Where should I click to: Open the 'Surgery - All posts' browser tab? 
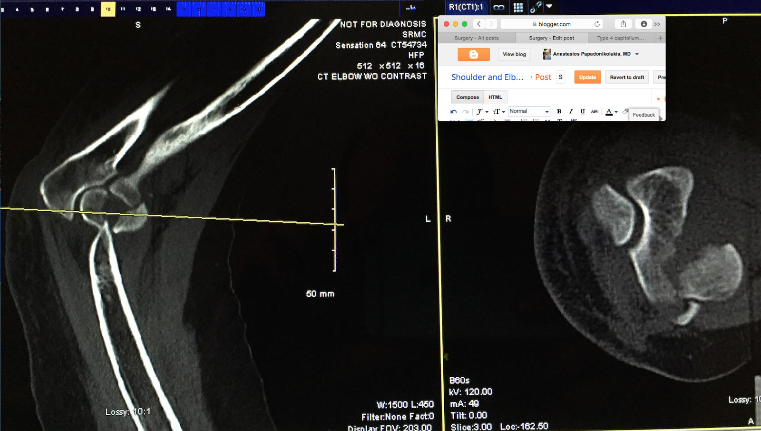click(477, 38)
